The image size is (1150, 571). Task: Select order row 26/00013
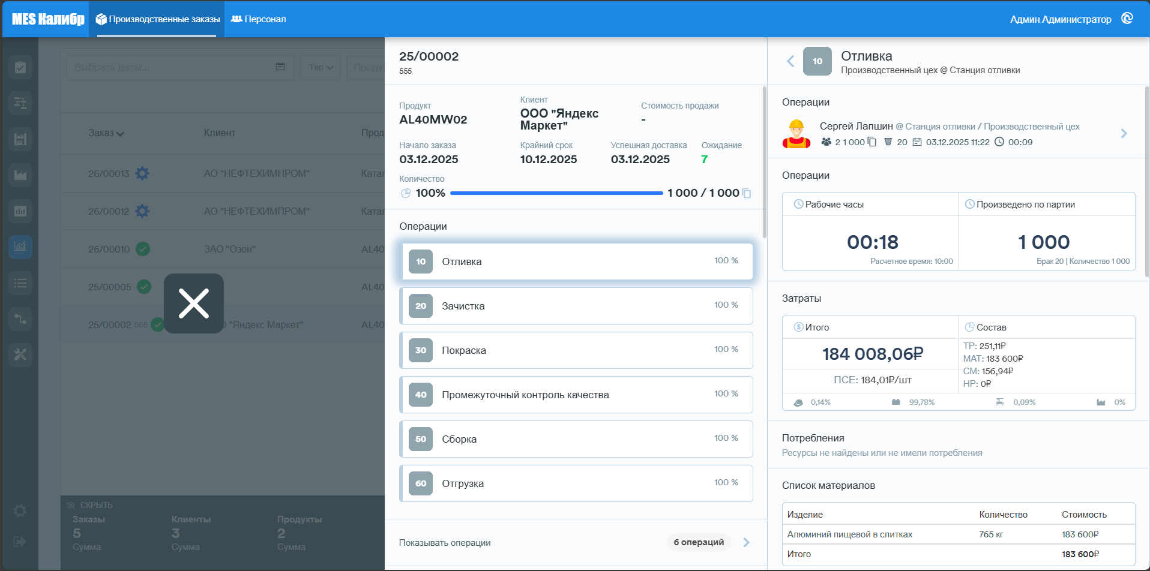(223, 173)
